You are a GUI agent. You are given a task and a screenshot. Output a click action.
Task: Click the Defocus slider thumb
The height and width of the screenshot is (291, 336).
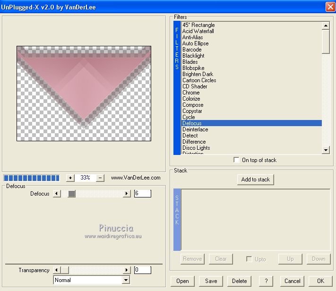click(x=72, y=194)
